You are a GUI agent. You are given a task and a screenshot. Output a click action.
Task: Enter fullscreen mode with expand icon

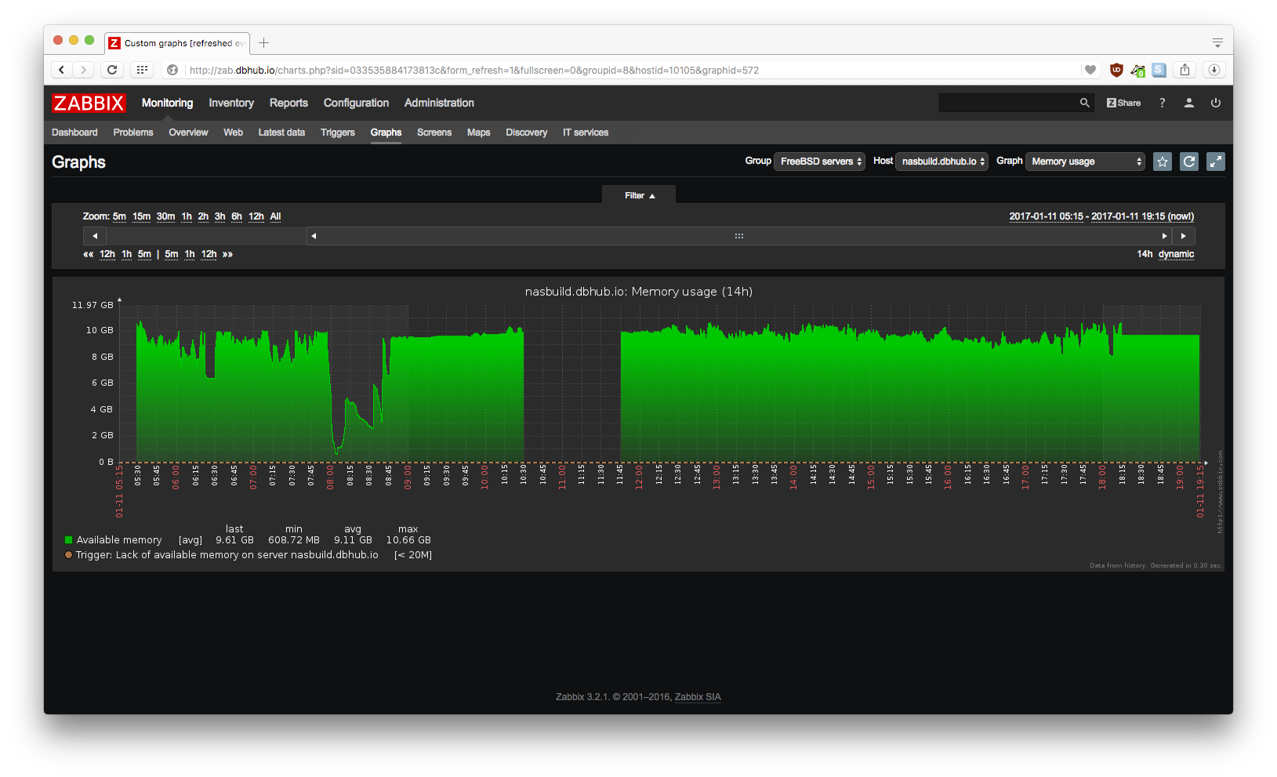pos(1215,162)
